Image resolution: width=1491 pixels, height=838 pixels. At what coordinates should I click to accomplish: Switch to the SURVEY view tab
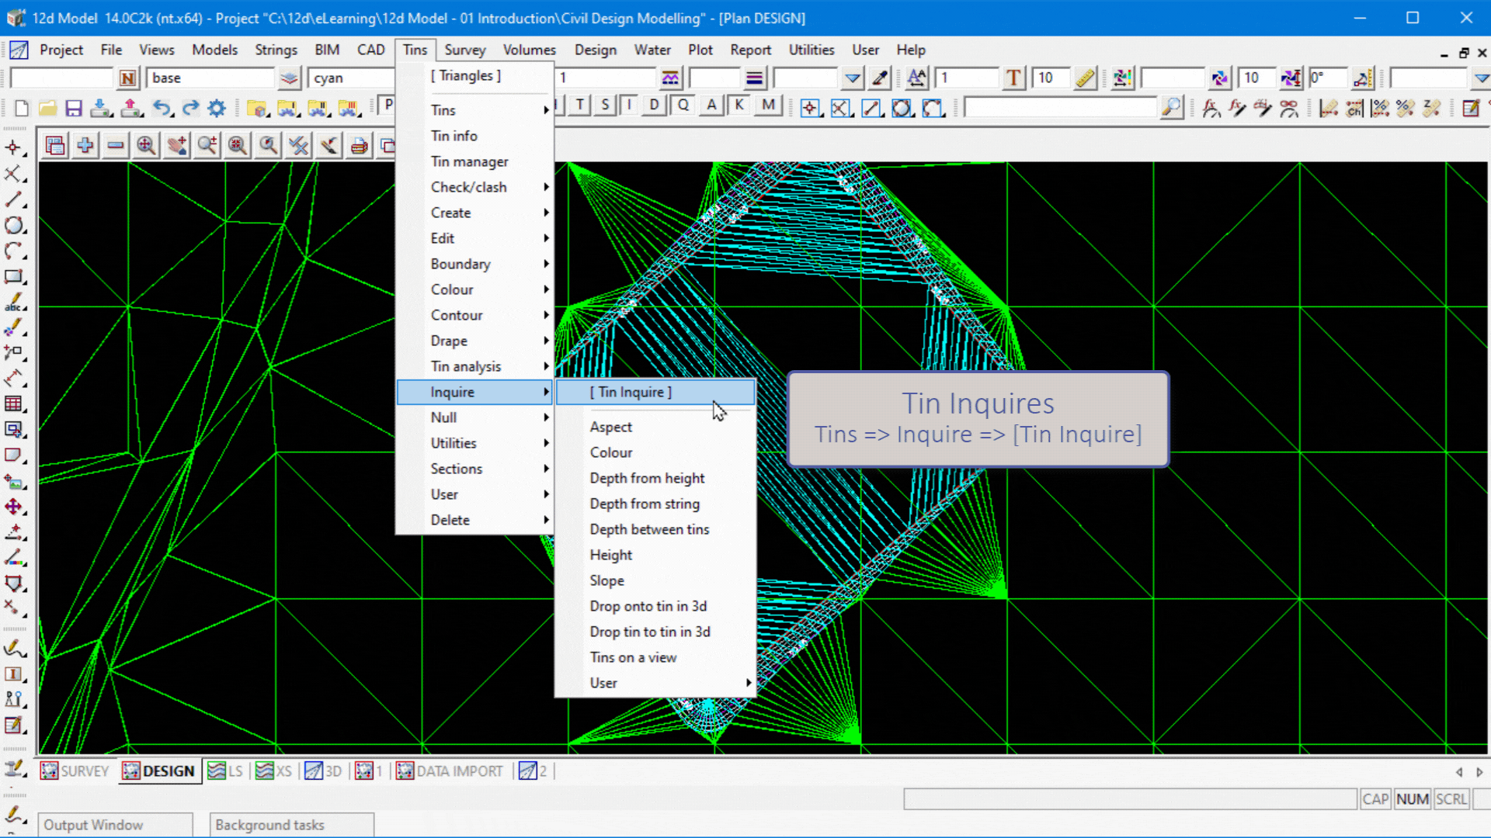(75, 771)
